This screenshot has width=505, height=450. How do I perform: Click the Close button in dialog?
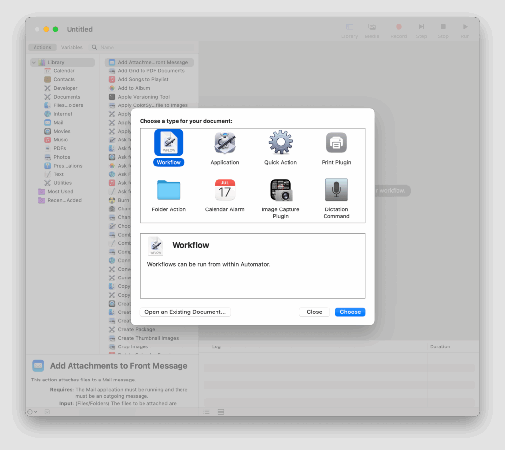tap(314, 312)
